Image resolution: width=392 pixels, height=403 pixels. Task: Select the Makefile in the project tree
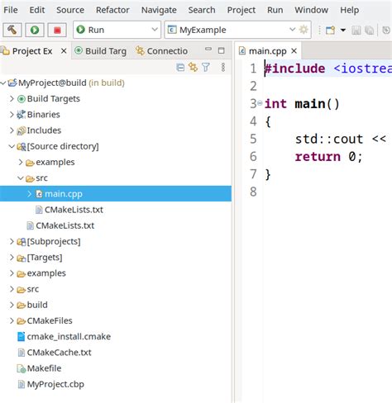[44, 368]
